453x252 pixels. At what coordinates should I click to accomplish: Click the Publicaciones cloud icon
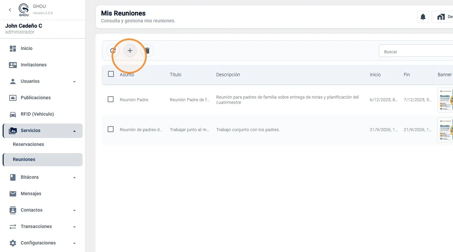[13, 98]
